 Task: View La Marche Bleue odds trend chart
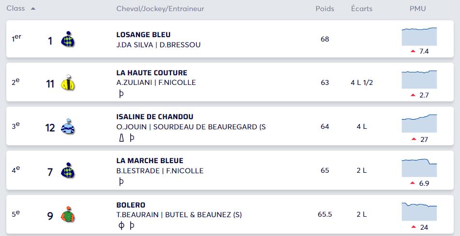coord(419,168)
